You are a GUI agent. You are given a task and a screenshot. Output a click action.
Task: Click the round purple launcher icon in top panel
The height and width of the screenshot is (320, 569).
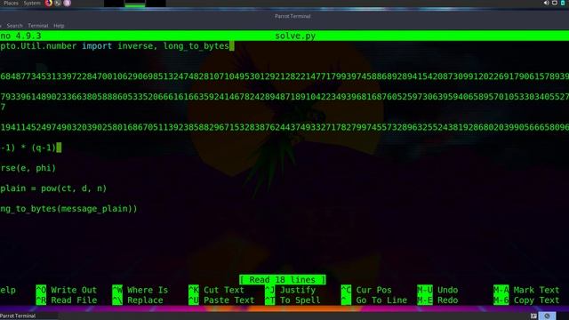68,4
